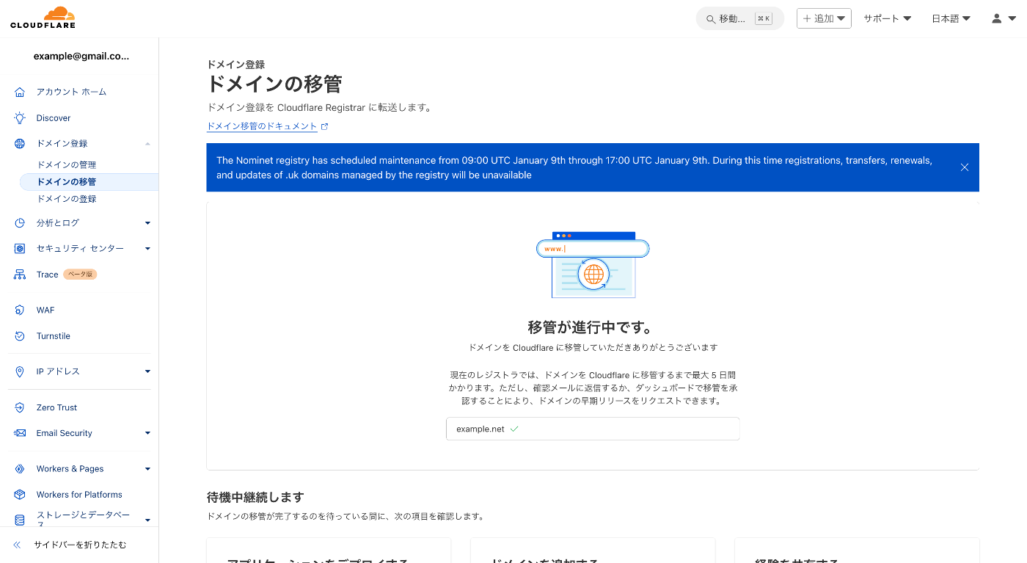Image resolution: width=1027 pixels, height=563 pixels.
Task: Click the Trace network icon
Action: pyautogui.click(x=20, y=275)
